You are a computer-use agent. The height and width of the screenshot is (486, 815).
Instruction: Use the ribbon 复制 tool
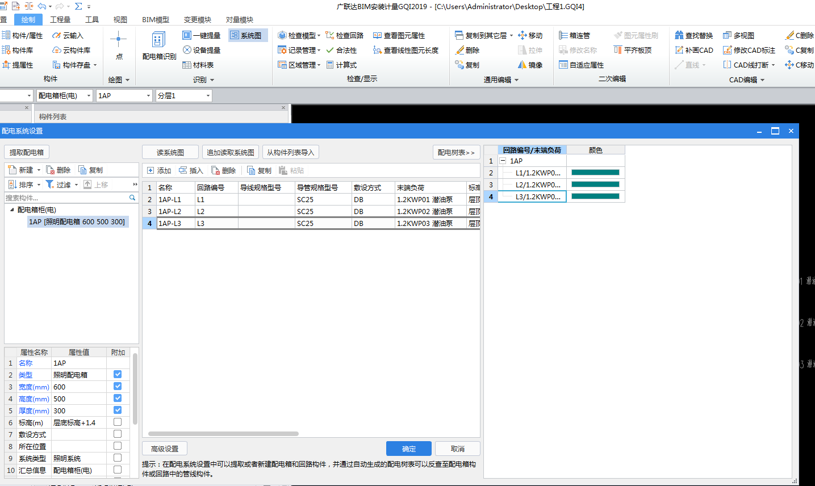point(467,65)
